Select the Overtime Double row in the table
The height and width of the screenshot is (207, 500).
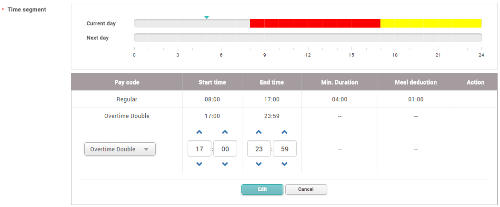[127, 116]
